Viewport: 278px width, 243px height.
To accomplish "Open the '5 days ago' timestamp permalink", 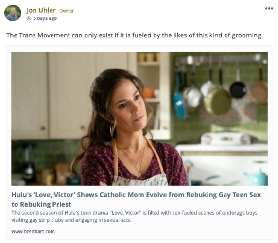I will coord(45,18).
